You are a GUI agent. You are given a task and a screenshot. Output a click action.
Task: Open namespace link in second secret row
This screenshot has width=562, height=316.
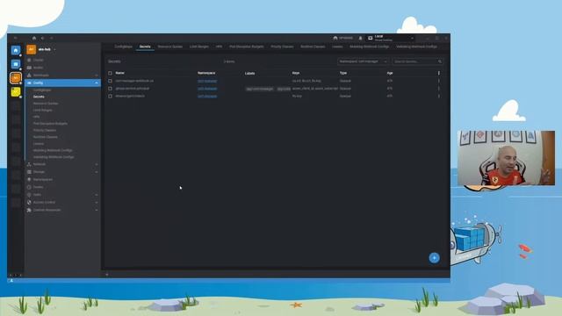(207, 89)
